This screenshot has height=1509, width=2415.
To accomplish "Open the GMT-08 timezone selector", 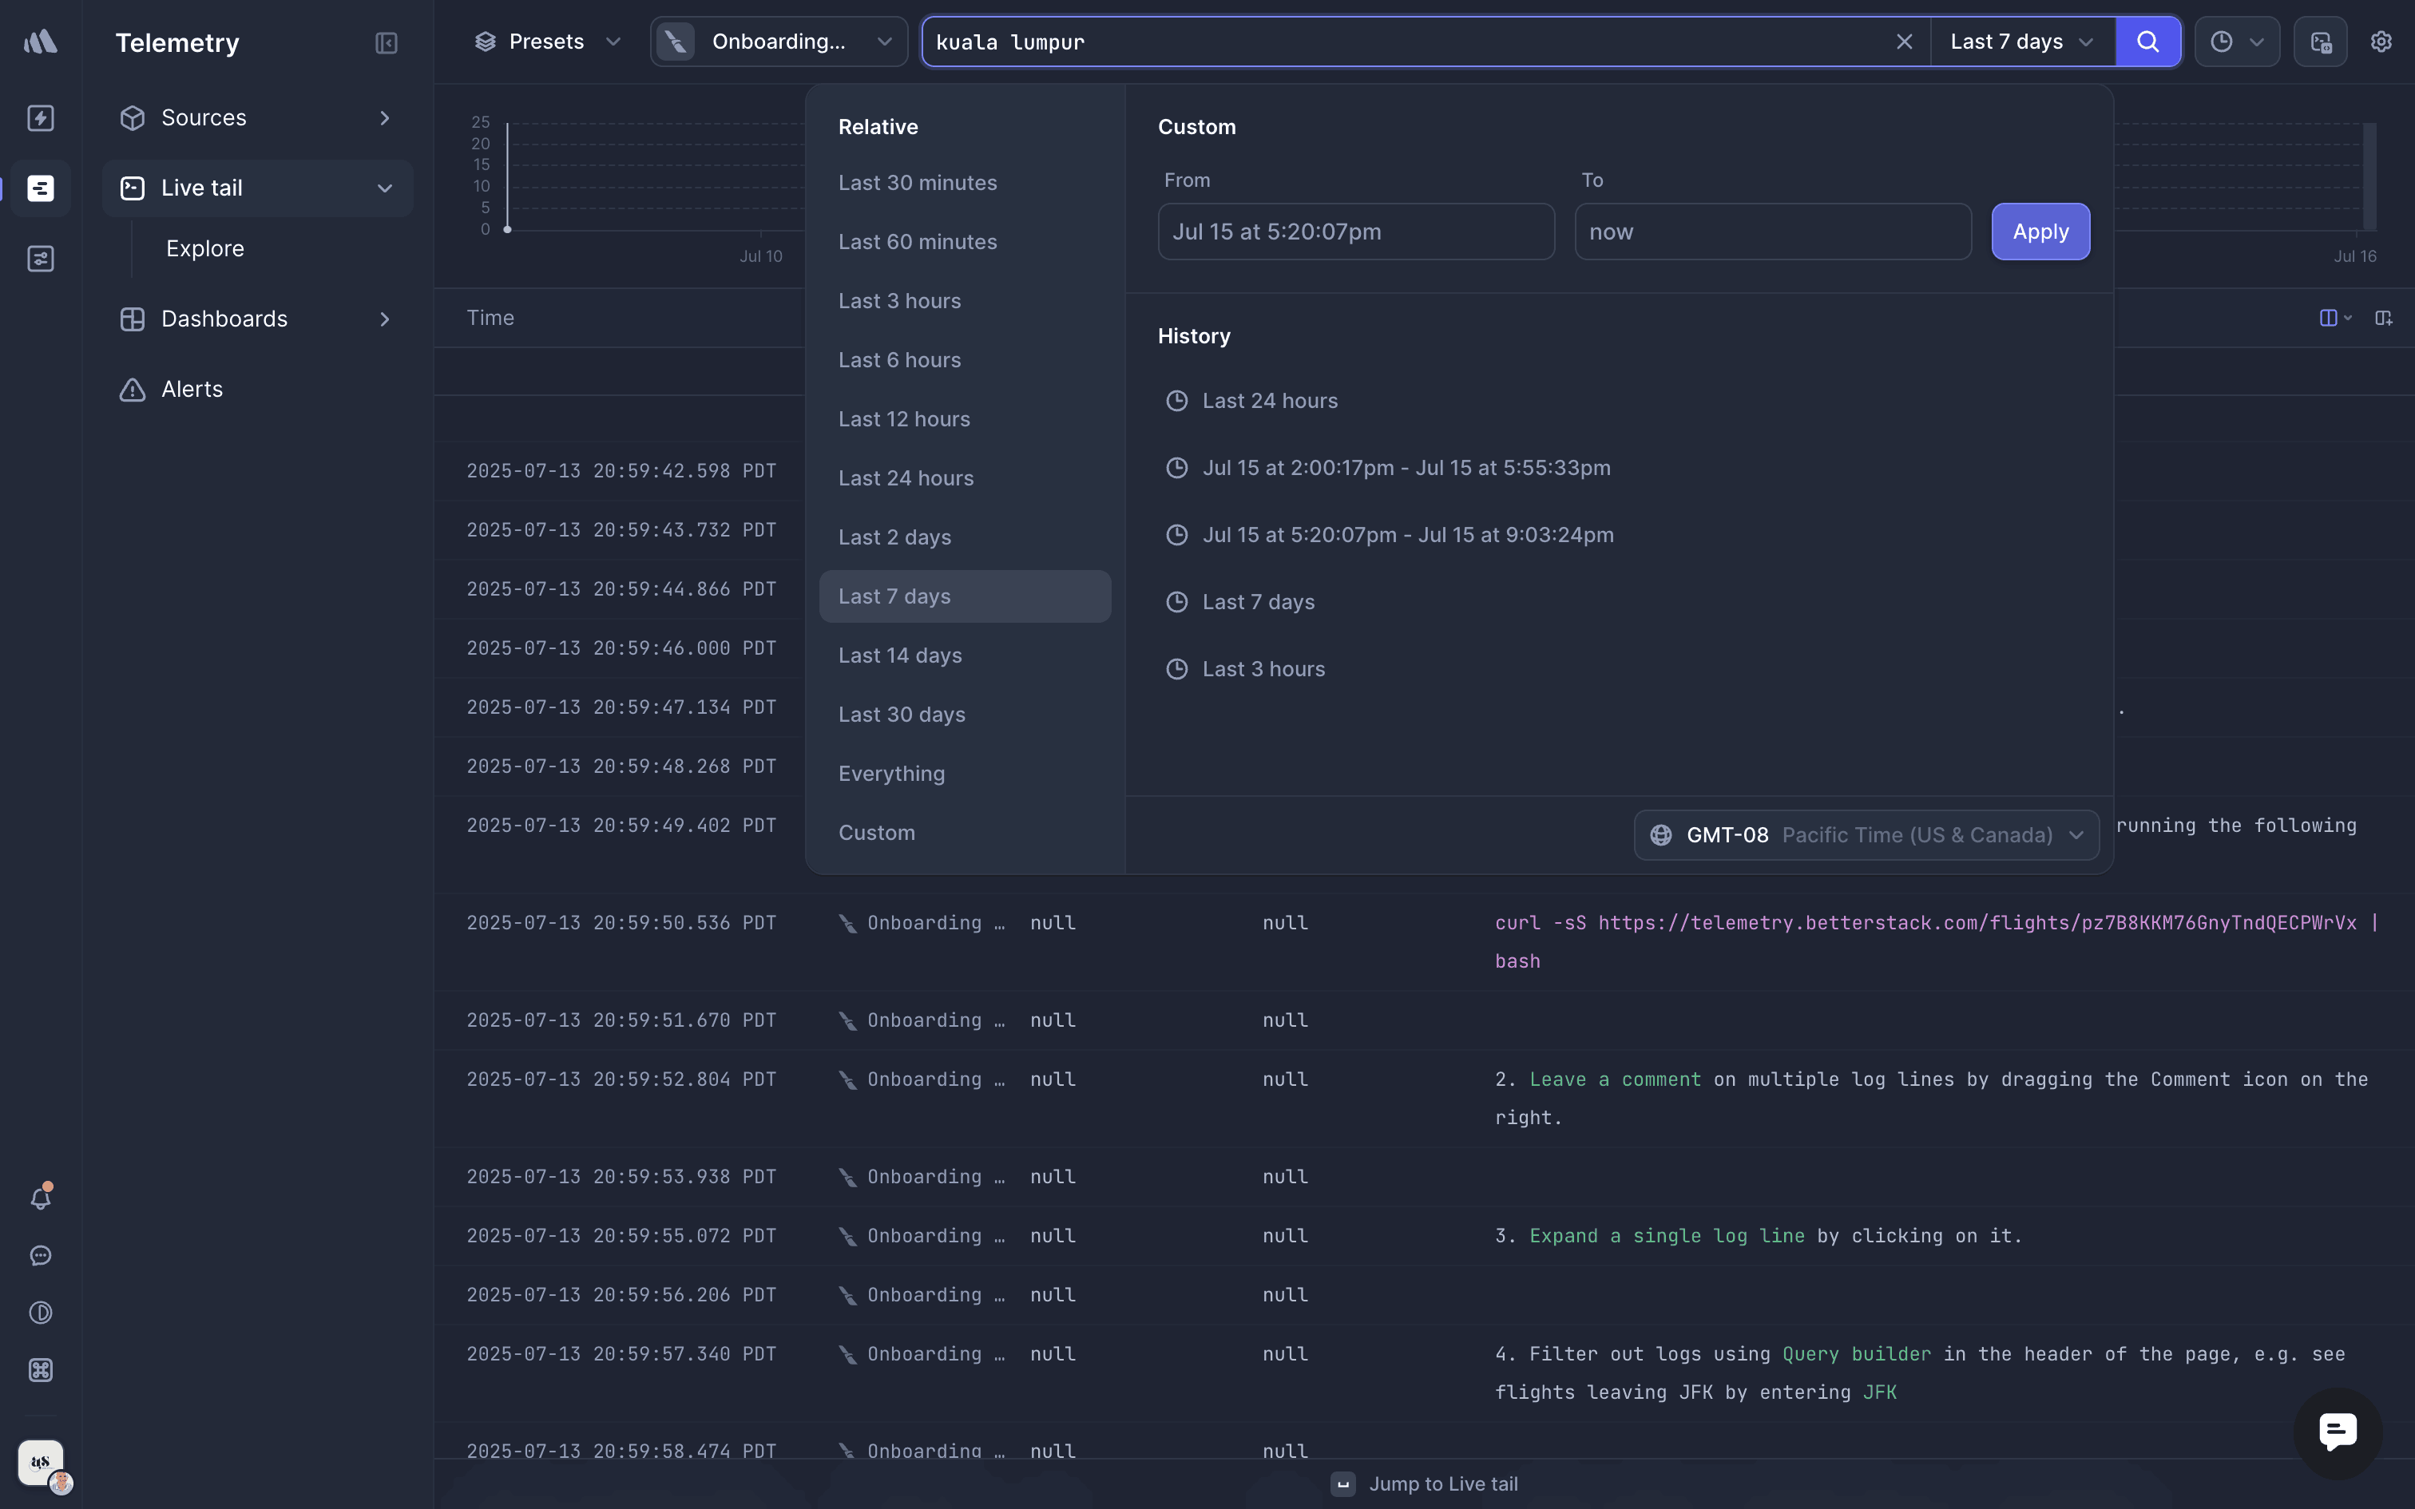I will (x=1866, y=834).
